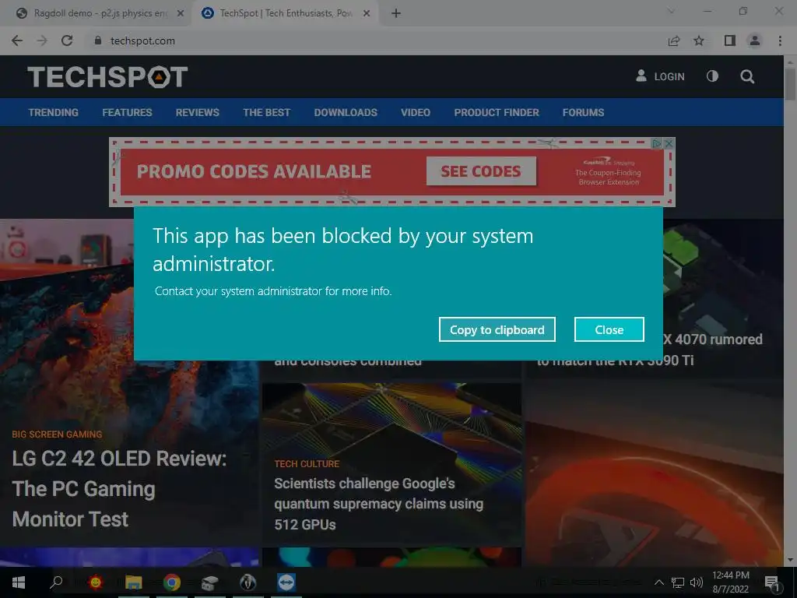Open the browser side panel icon

coord(730,40)
